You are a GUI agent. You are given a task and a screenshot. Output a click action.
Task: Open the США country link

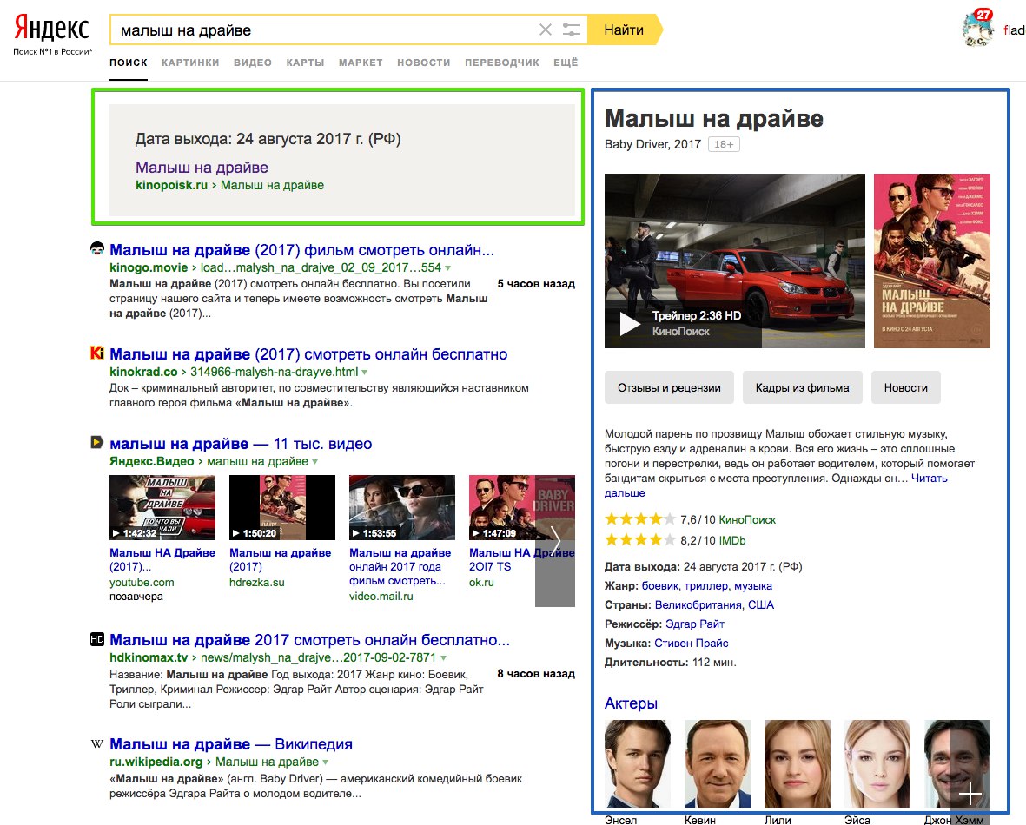pos(761,605)
